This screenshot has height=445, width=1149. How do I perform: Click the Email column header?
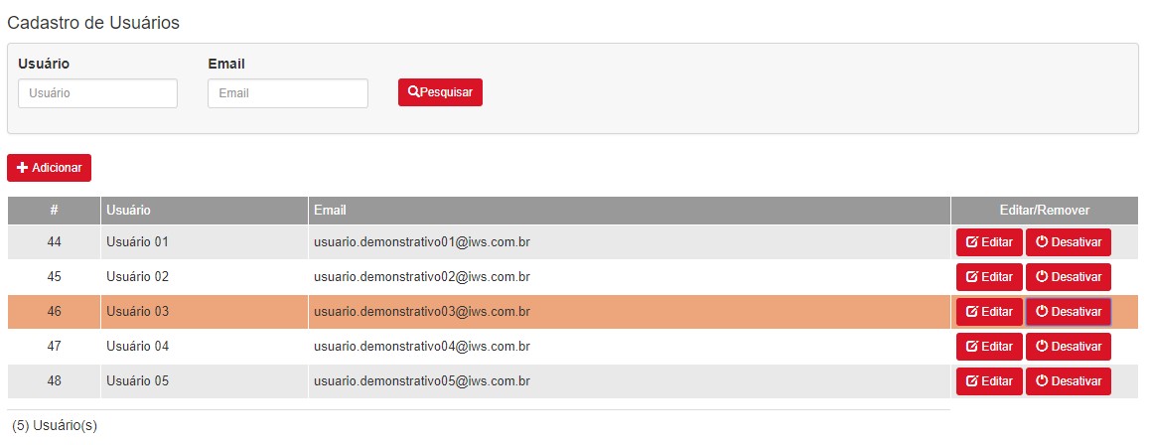click(630, 211)
